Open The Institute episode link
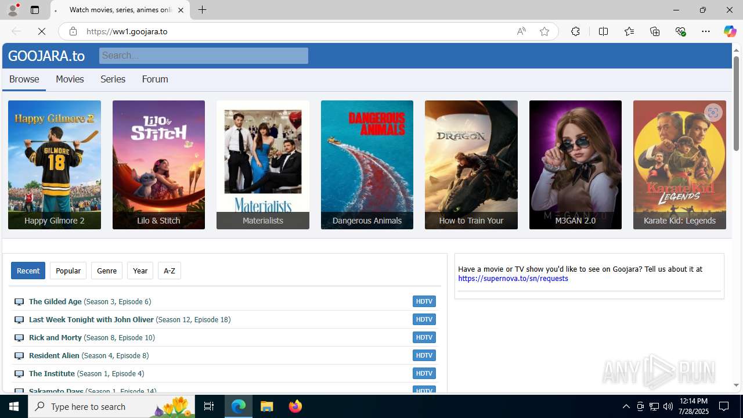 coord(86,373)
